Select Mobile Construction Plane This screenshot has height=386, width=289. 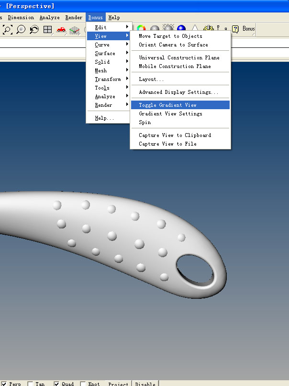pyautogui.click(x=180, y=66)
